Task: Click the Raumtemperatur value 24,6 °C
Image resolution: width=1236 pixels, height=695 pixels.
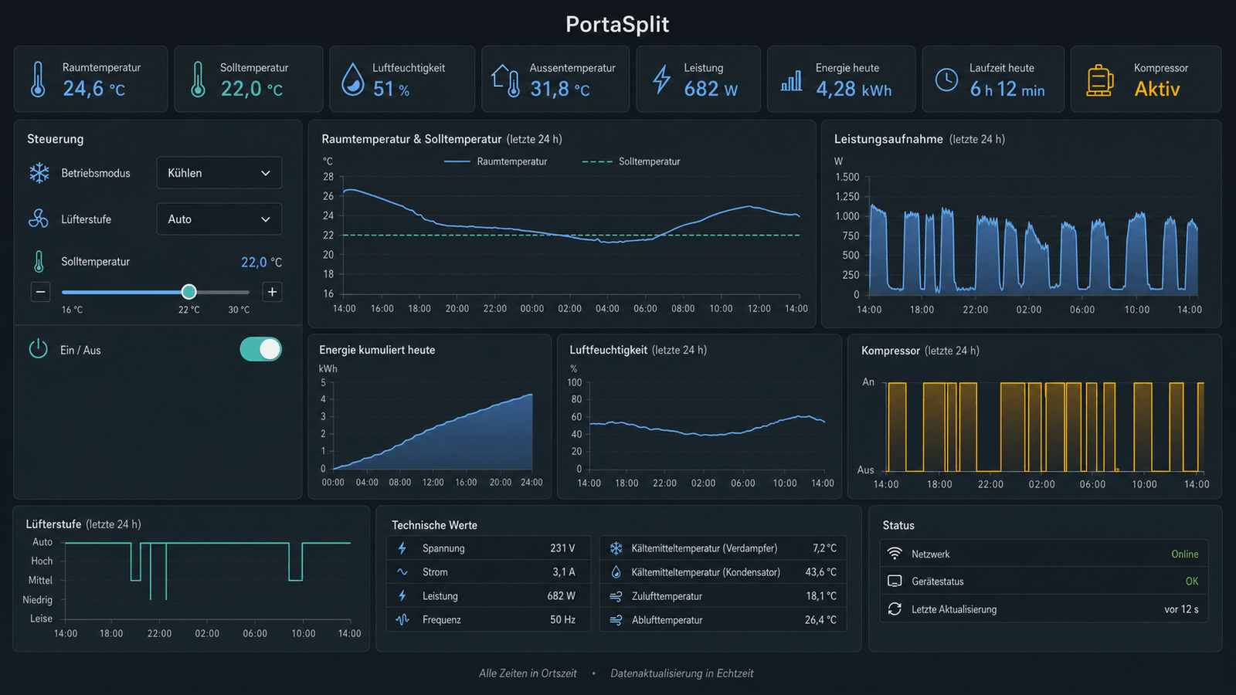Action: (x=94, y=90)
